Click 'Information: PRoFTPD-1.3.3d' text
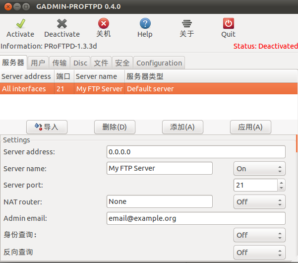This screenshot has height=263, width=298. (49, 46)
